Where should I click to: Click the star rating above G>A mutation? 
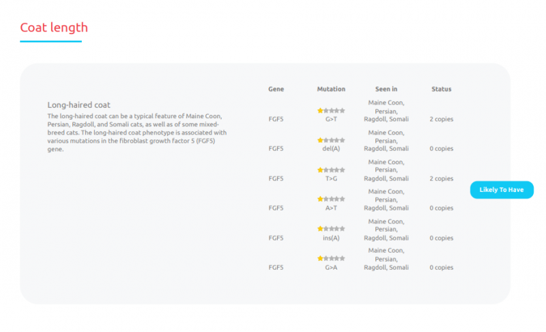point(331,259)
